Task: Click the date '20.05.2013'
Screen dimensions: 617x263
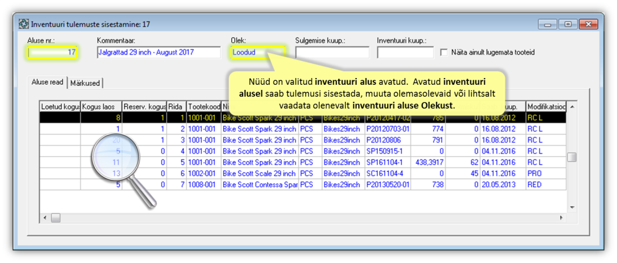Action: click(503, 184)
